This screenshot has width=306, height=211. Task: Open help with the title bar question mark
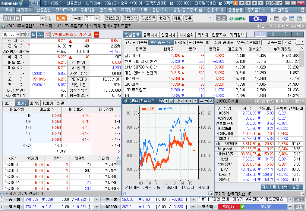pos(279,3)
